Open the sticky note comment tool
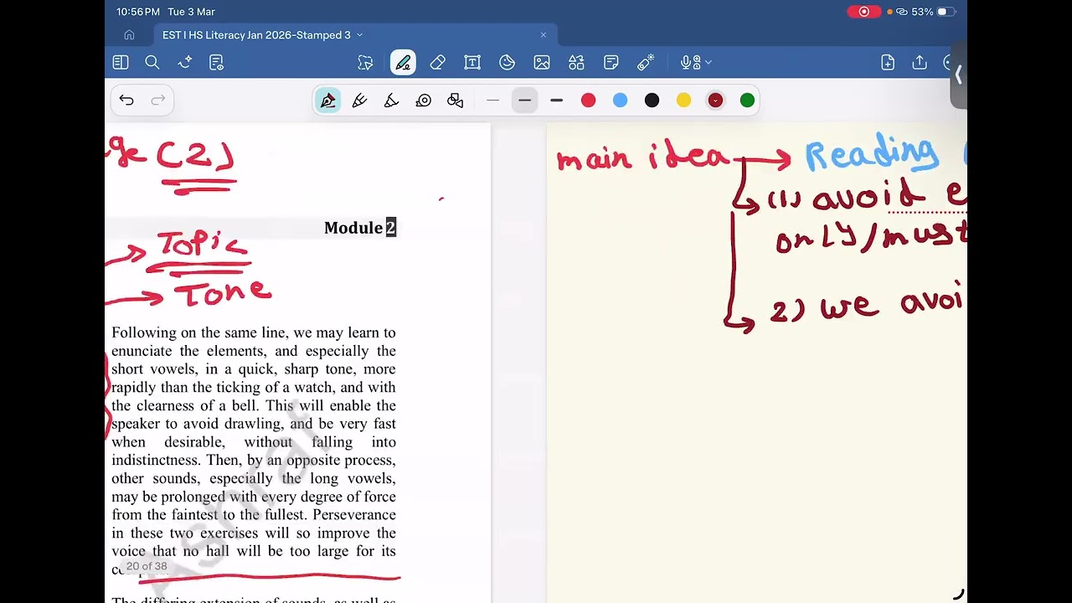1072x603 pixels. [611, 63]
